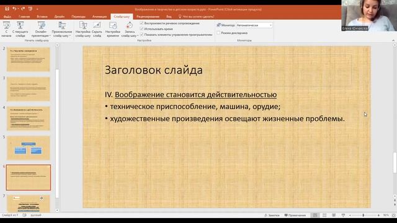Switch to the Рецензирование tab

pyautogui.click(x=148, y=17)
